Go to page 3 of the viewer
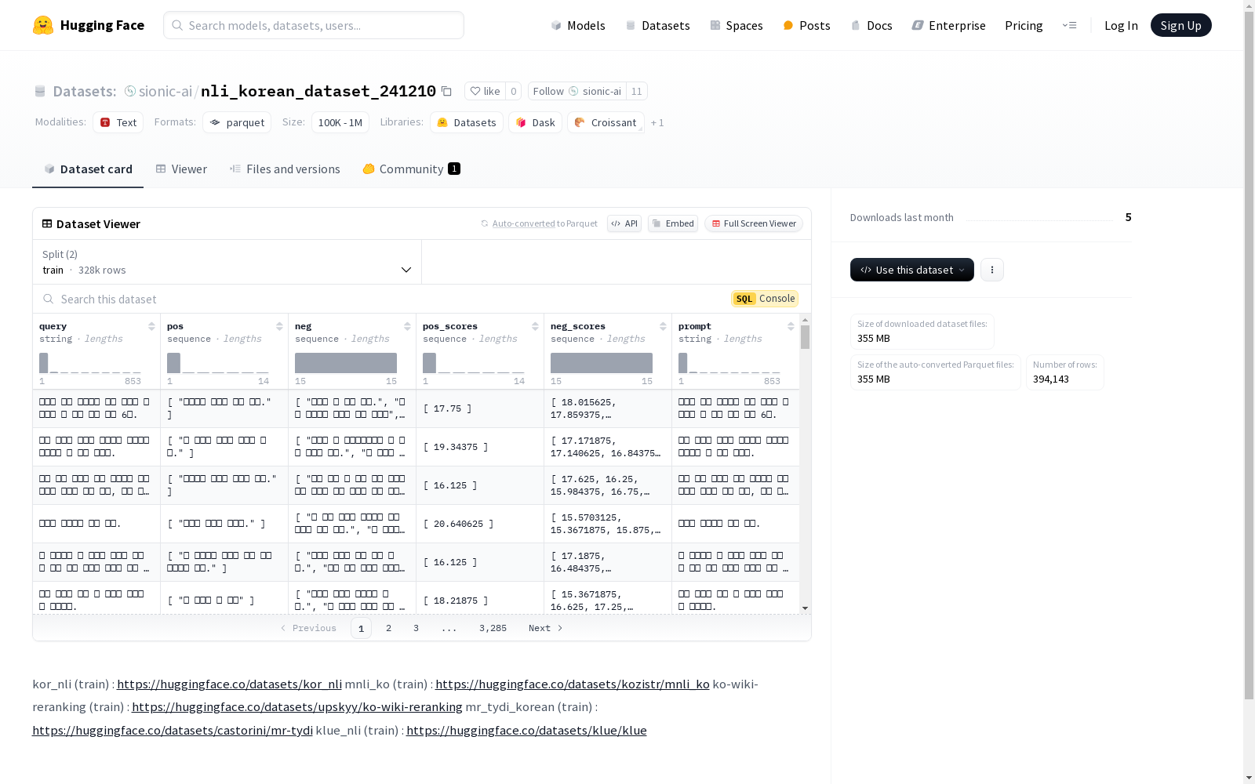The width and height of the screenshot is (1255, 784). (416, 628)
